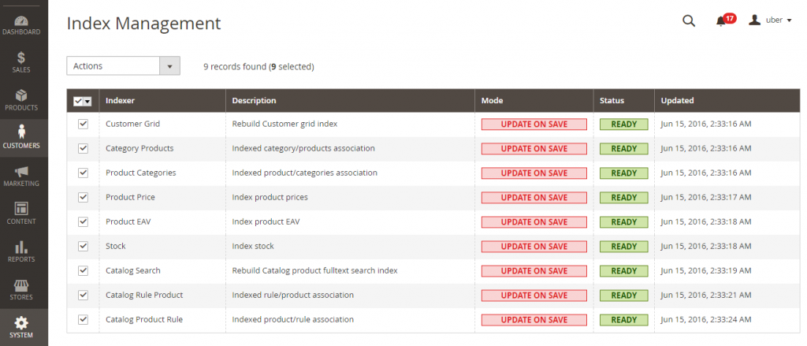Open the Marketing megaphone icon

(x=21, y=172)
